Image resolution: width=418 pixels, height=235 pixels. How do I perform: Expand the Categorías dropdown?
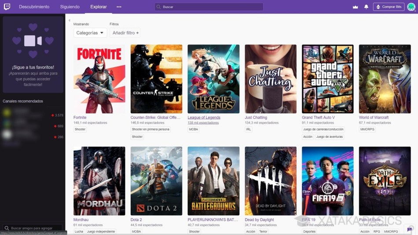tap(90, 33)
